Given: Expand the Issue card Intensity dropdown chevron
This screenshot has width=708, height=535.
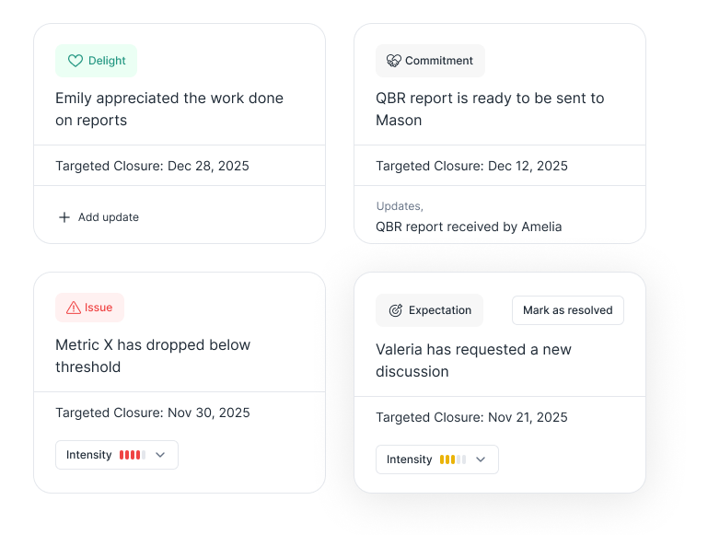Looking at the screenshot, I should click(x=160, y=455).
